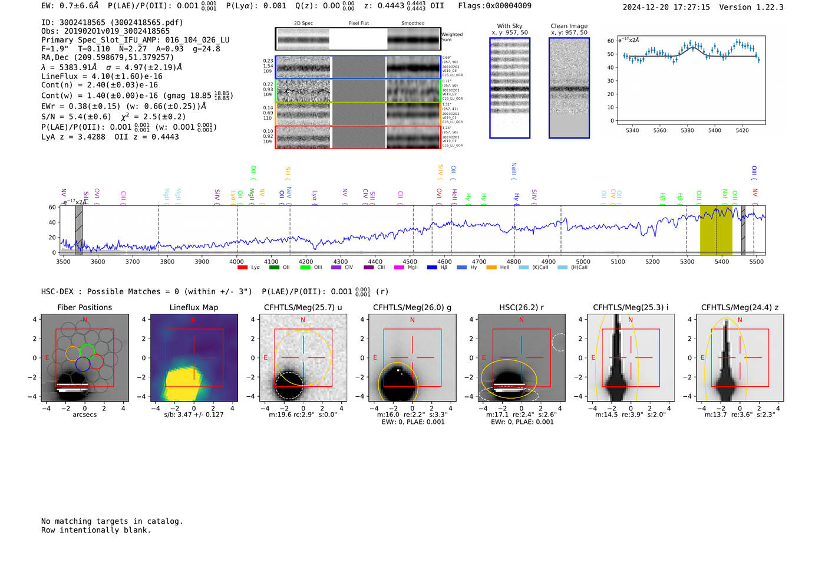Click the MgII magenta legend swatch

(399, 268)
